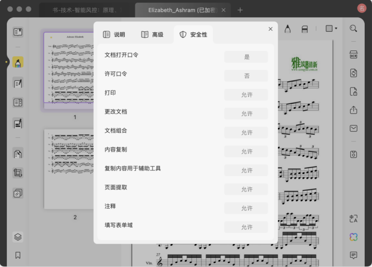Screen dimensions: 372x267
Task: Select the Elizabeth_Ashram document tab
Action: [182, 10]
